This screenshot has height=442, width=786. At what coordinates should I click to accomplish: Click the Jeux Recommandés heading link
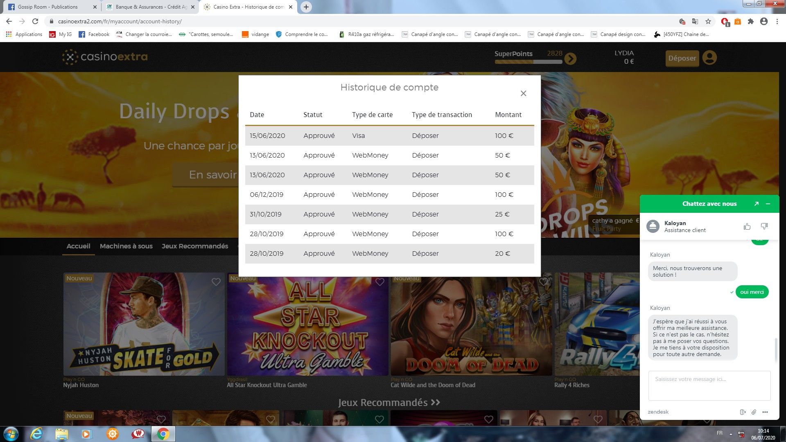coord(389,403)
